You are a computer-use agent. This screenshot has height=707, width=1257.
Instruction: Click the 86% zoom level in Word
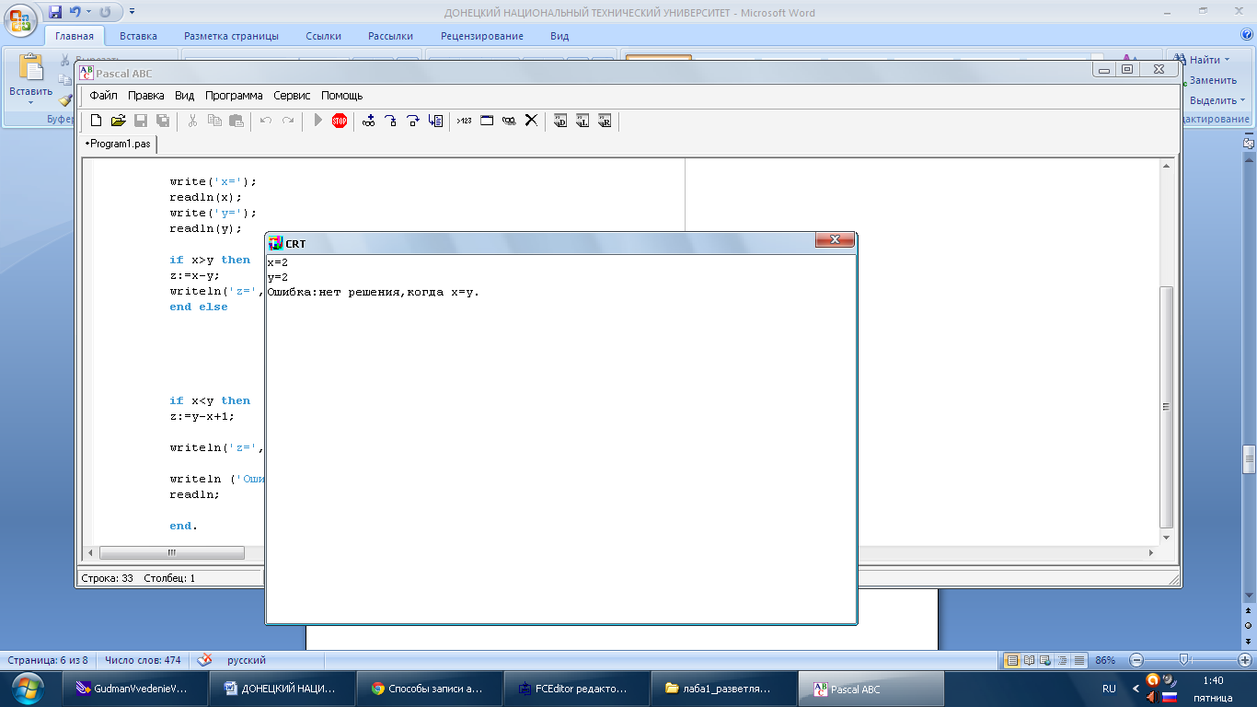1105,660
